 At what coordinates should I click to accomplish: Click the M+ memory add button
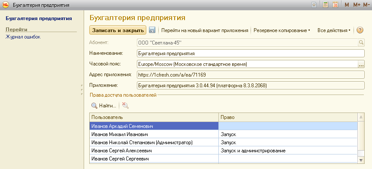pyautogui.click(x=357, y=5)
